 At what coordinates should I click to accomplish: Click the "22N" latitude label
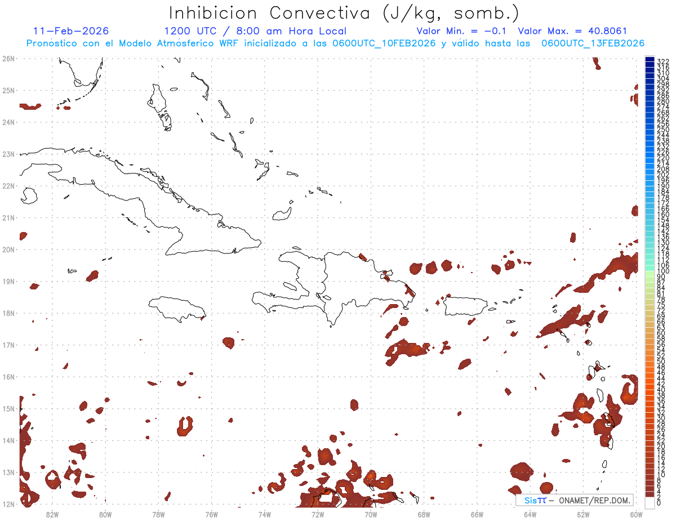point(8,186)
